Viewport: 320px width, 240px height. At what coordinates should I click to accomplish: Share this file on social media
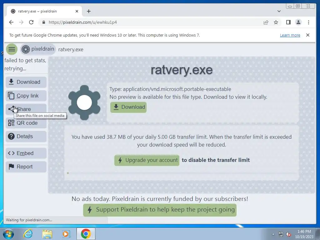[26, 109]
